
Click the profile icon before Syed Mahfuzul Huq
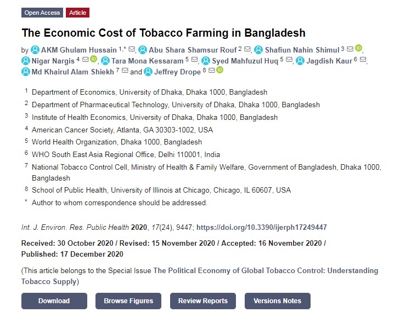[x=206, y=60]
